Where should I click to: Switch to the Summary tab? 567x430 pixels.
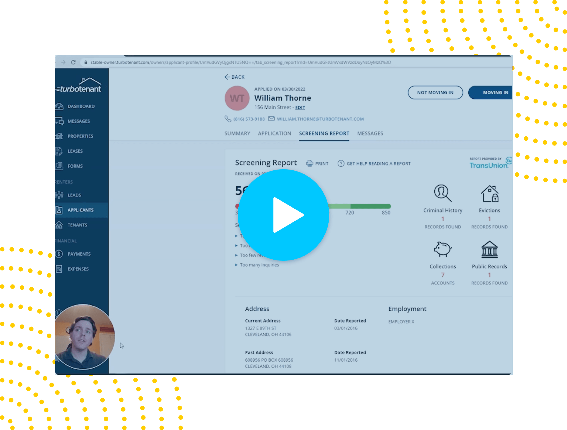(x=237, y=134)
